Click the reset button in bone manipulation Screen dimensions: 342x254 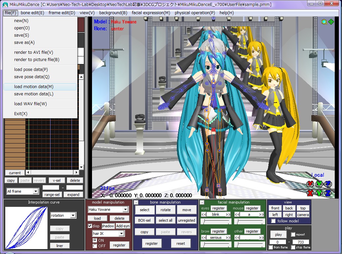point(181,243)
